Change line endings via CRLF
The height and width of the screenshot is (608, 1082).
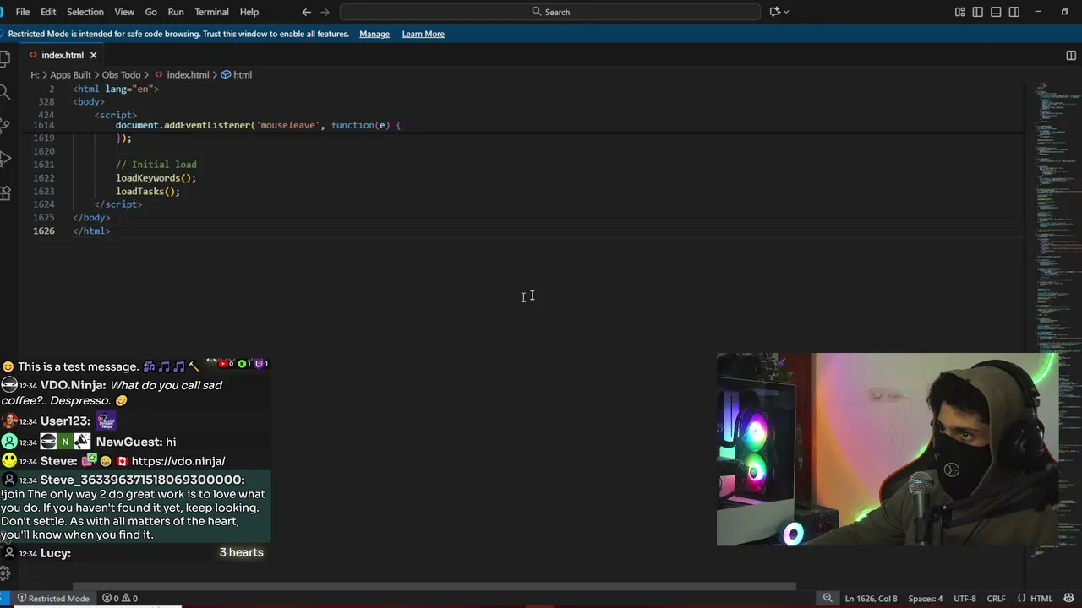996,598
